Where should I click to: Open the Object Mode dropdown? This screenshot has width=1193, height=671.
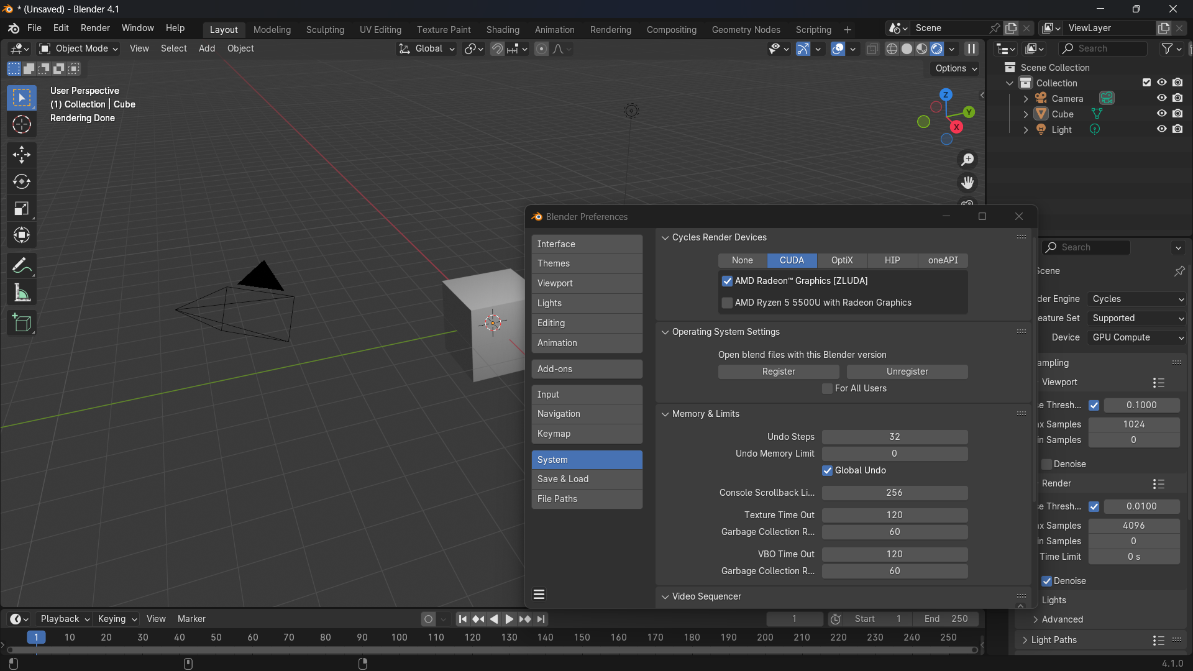point(78,49)
